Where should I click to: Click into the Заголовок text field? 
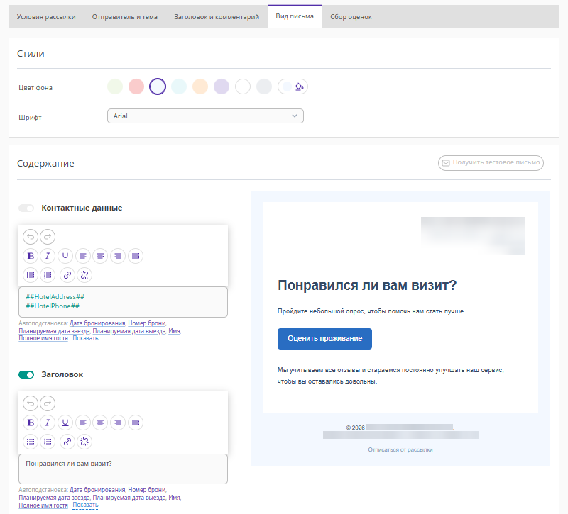[x=123, y=469]
